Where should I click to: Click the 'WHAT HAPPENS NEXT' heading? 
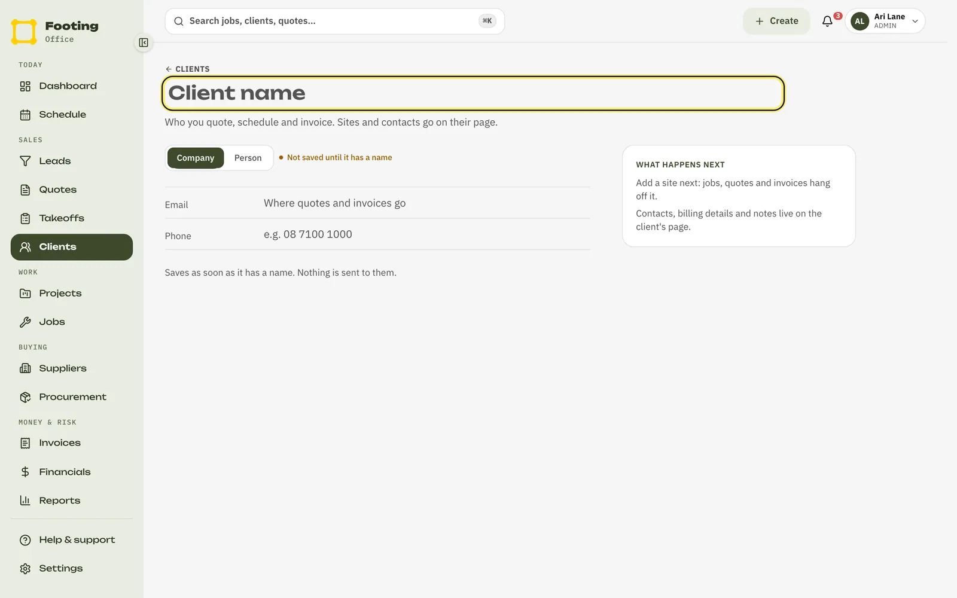pyautogui.click(x=680, y=164)
